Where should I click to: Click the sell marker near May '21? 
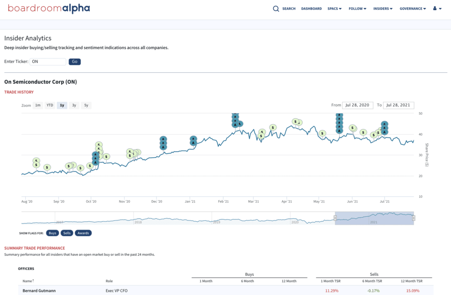323,133
